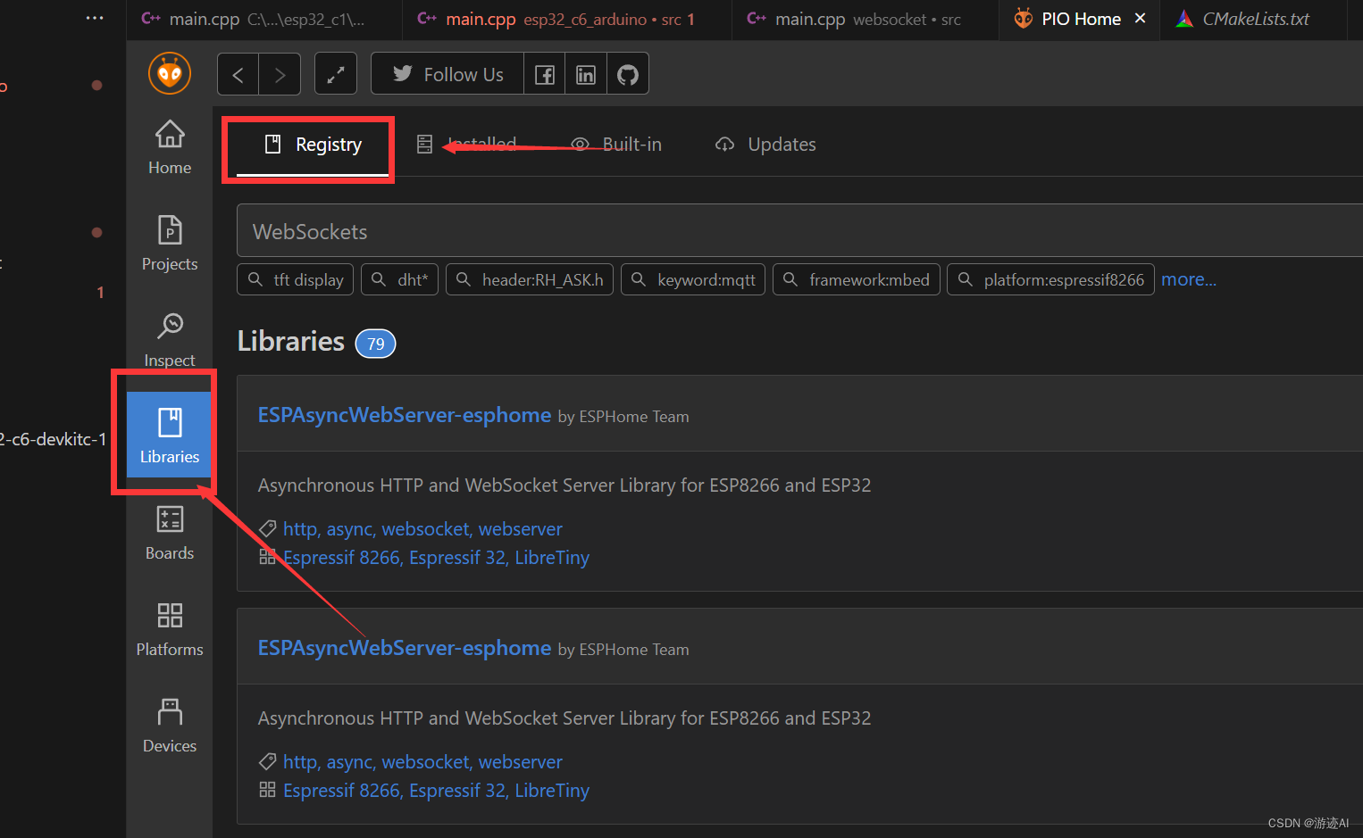Click the expand fullscreen arrows button
The height and width of the screenshot is (838, 1363).
pos(336,74)
